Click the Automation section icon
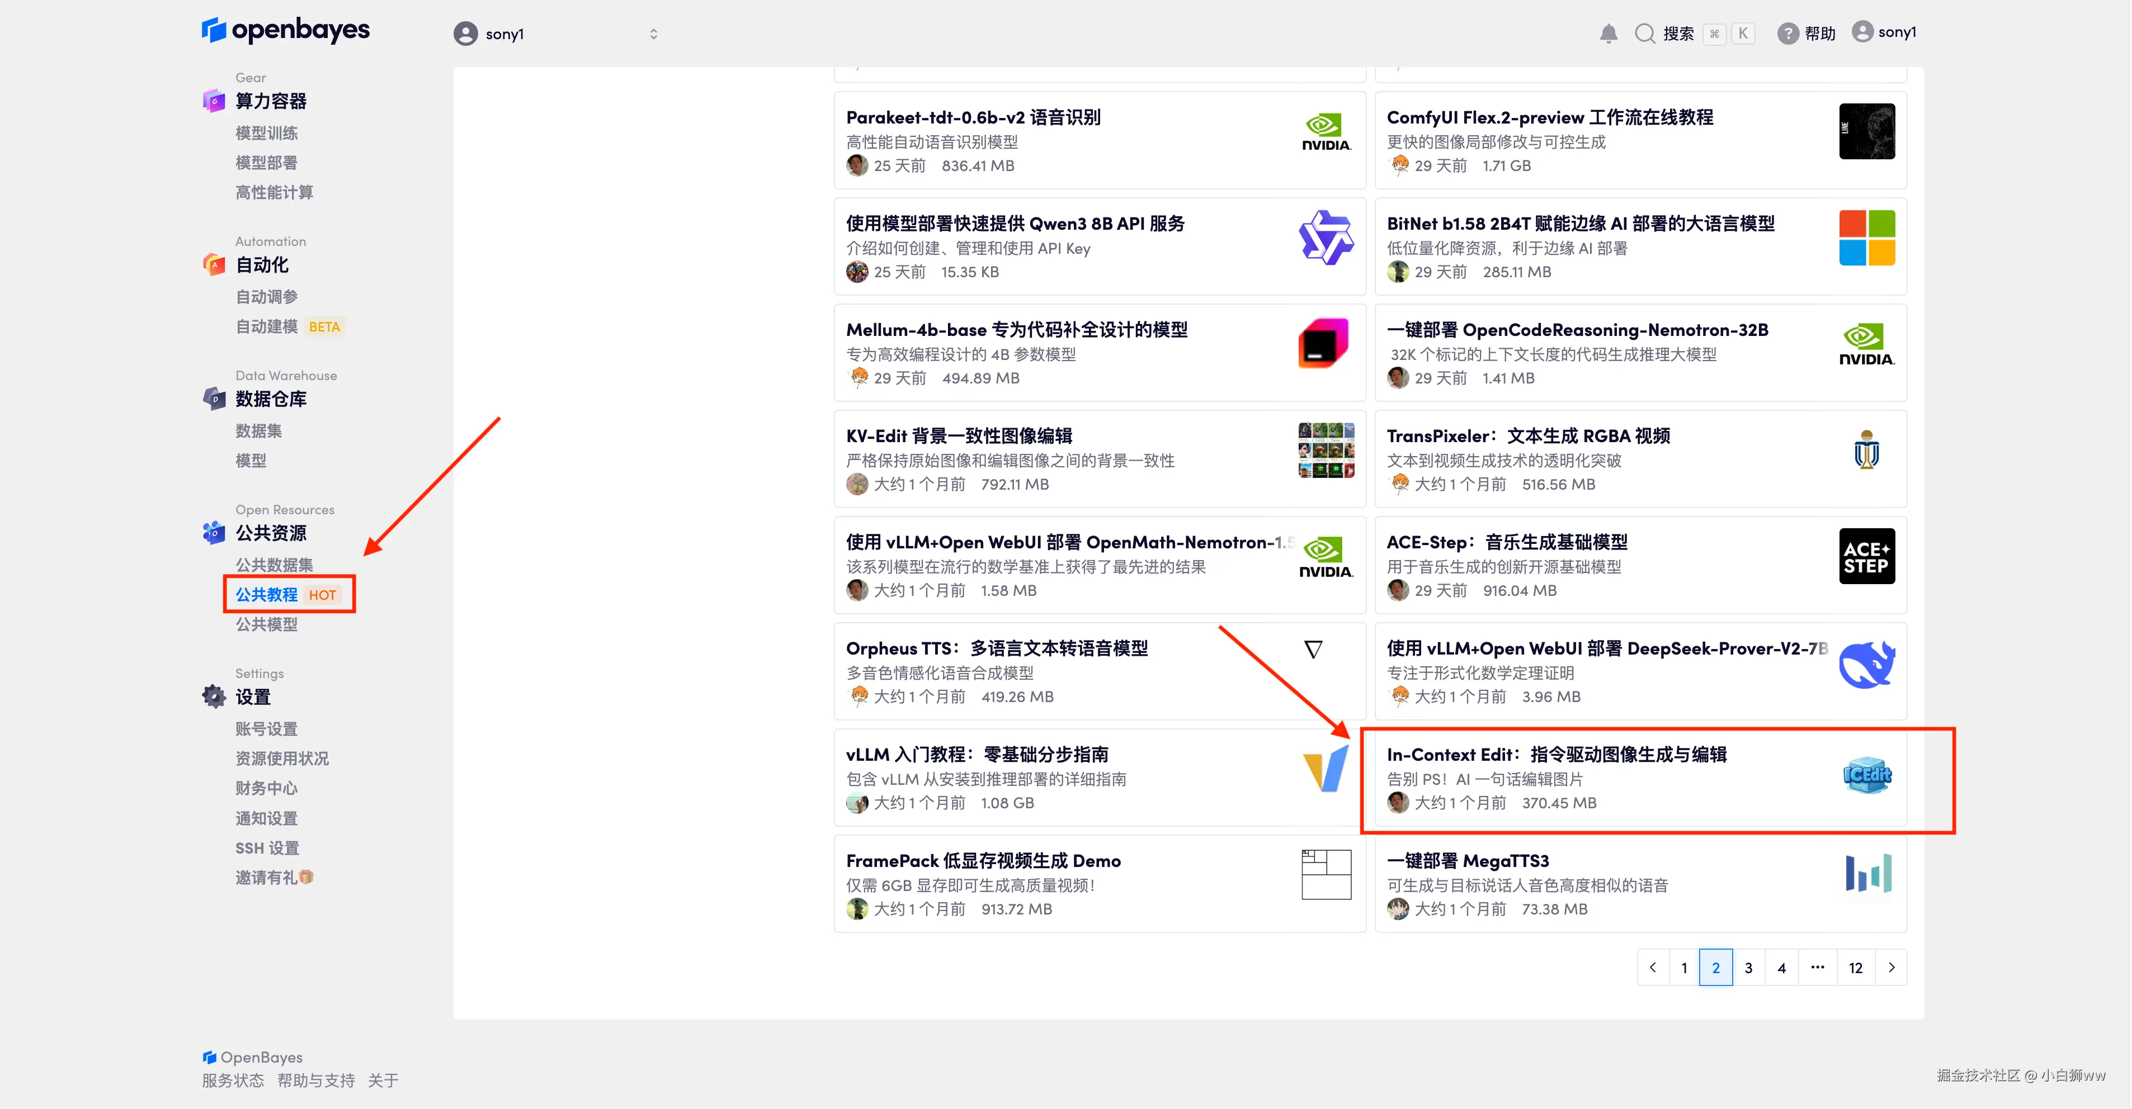Viewport: 2132px width, 1109px height. pyautogui.click(x=214, y=264)
